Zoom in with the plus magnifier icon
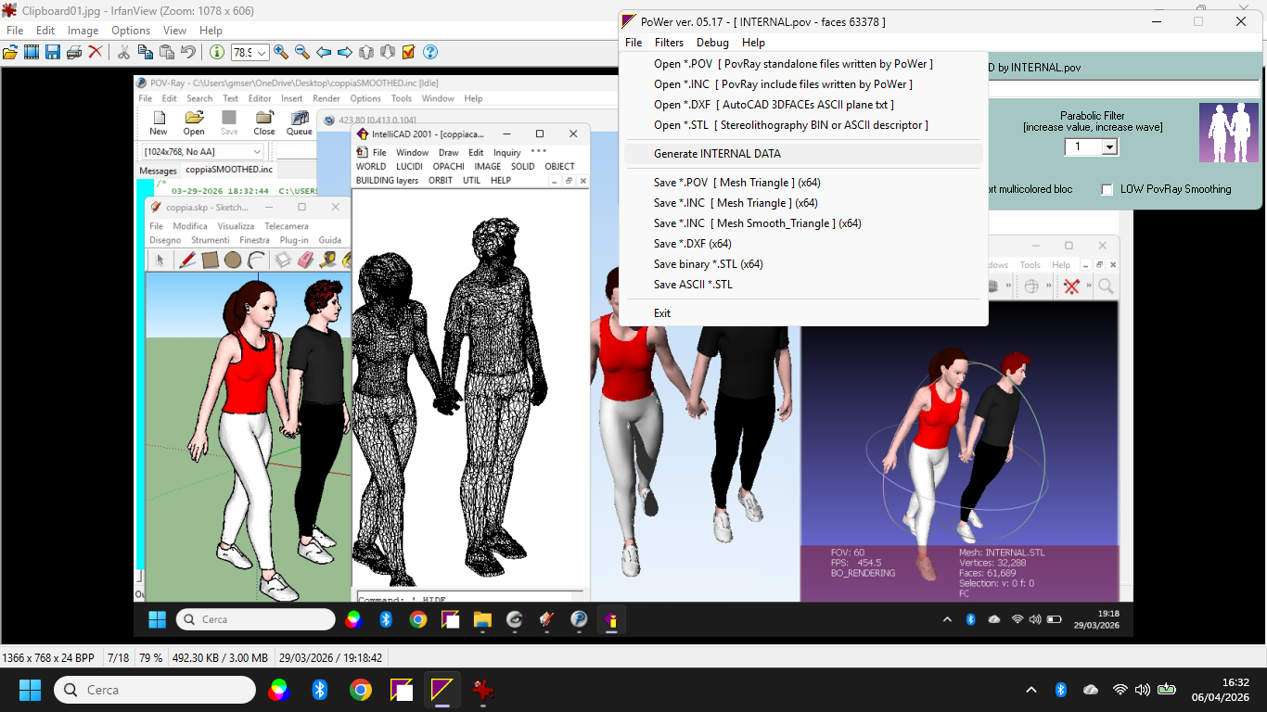The height and width of the screenshot is (712, 1267). [280, 53]
